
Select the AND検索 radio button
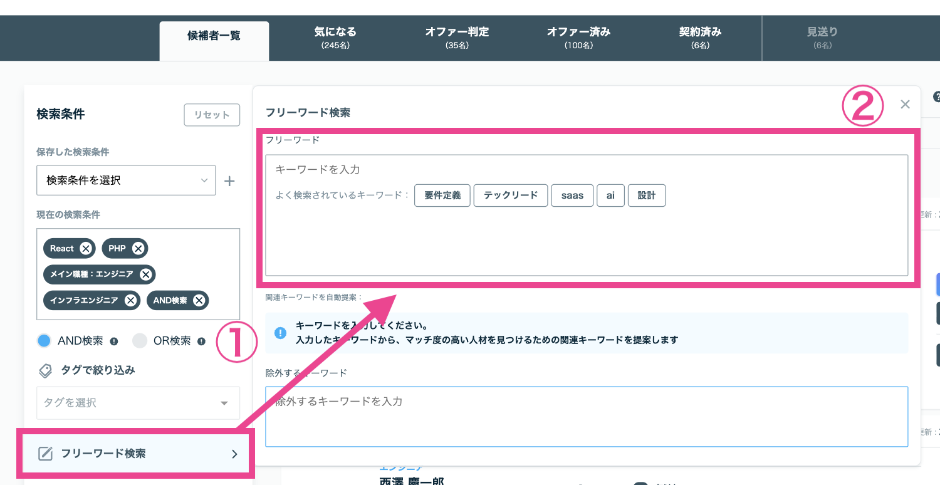pos(44,341)
